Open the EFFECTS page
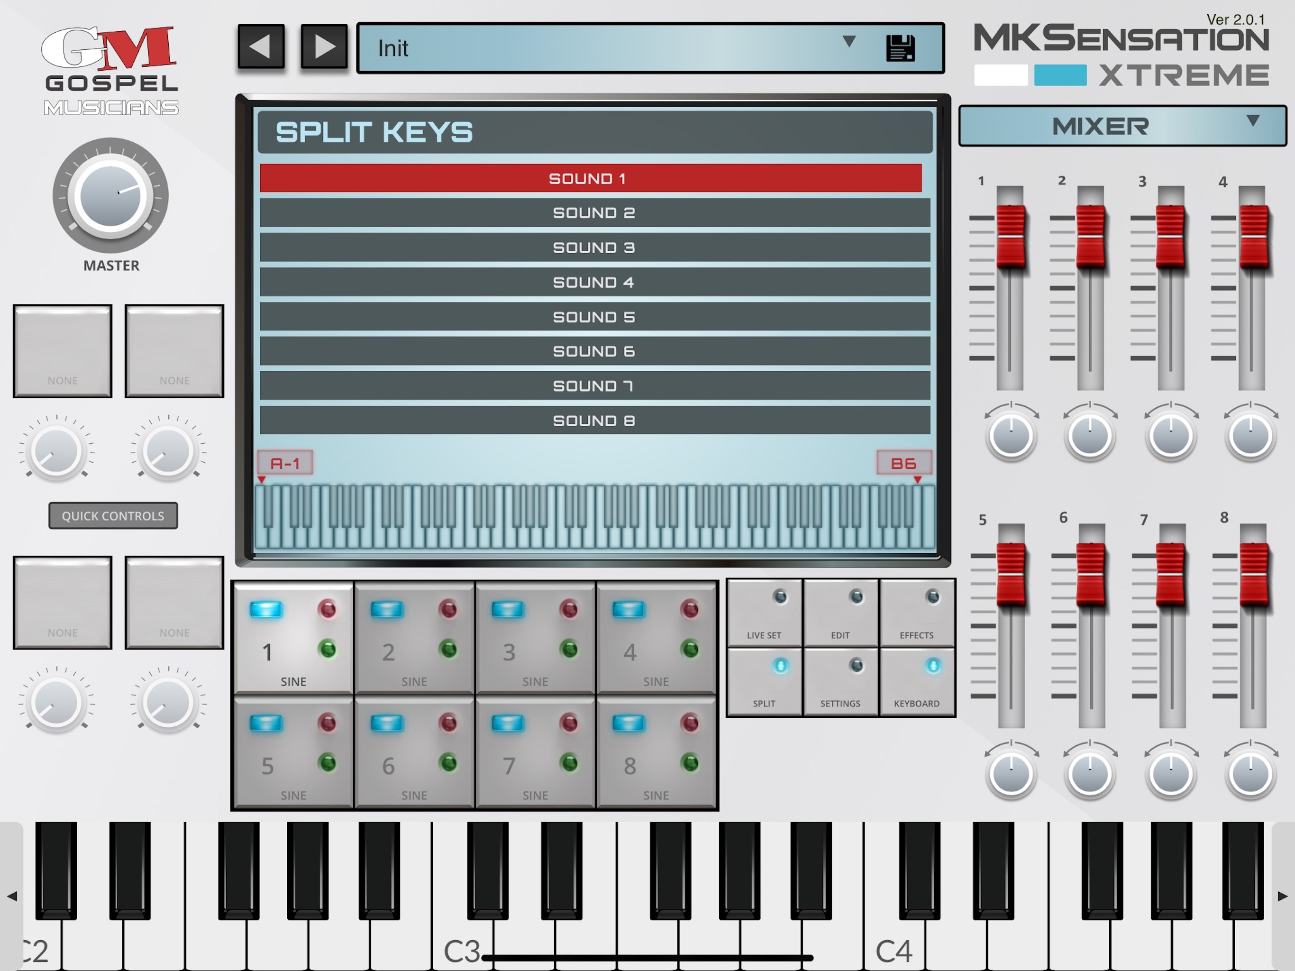This screenshot has height=971, width=1295. click(917, 614)
